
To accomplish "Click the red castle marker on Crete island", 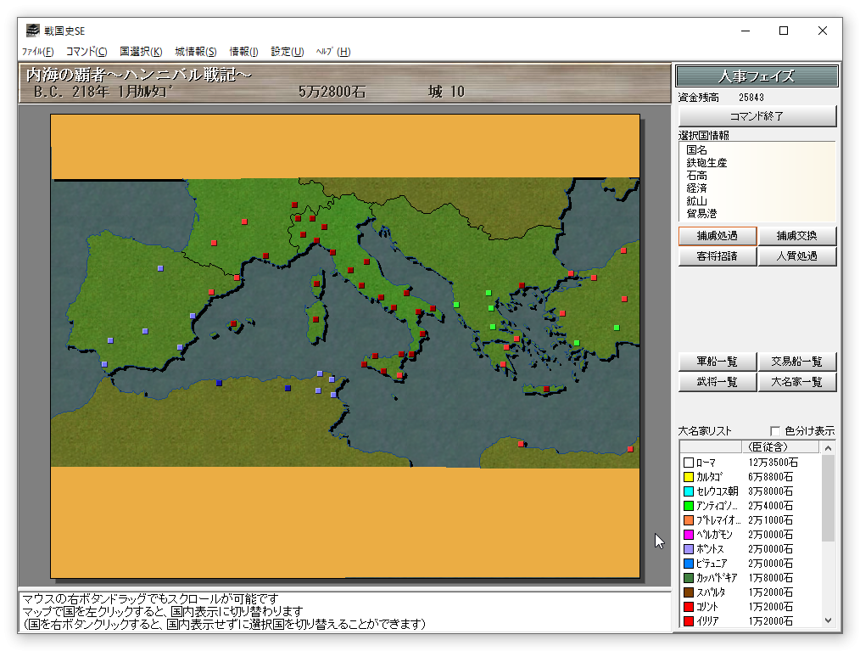I will click(x=545, y=390).
